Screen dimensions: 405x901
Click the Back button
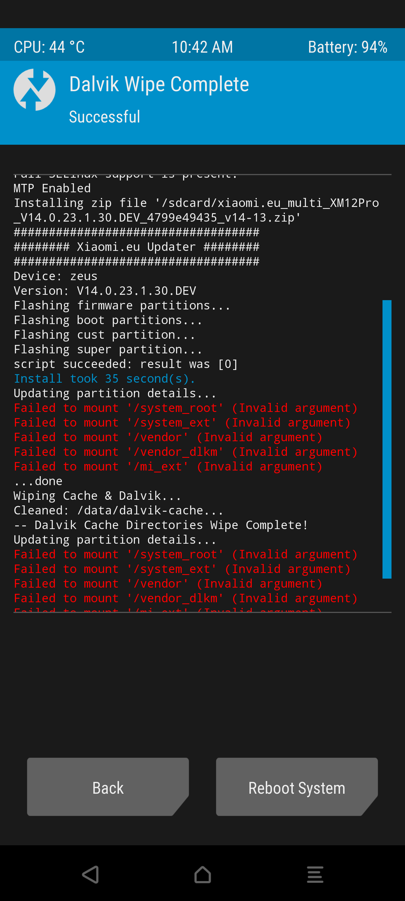pyautogui.click(x=108, y=787)
